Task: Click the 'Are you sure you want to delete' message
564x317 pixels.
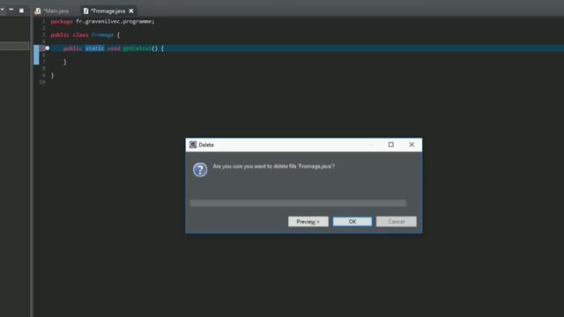Action: point(273,166)
